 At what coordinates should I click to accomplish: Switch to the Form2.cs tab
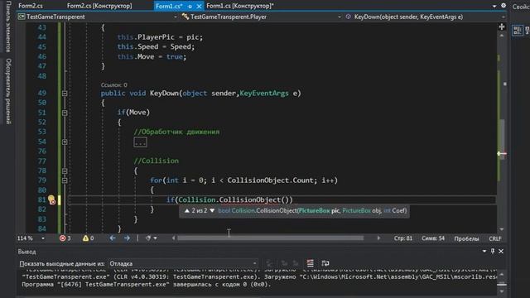31,6
